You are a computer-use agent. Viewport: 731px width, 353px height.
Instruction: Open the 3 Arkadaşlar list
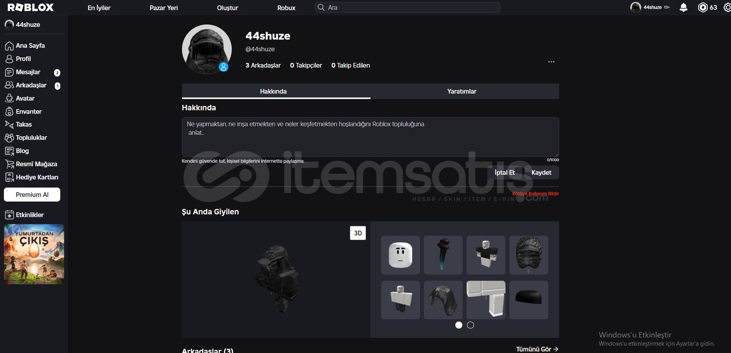[263, 65]
